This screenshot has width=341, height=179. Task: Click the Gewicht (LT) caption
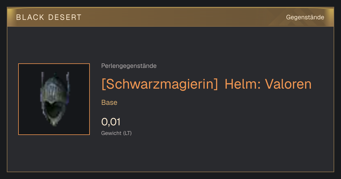[x=116, y=133]
